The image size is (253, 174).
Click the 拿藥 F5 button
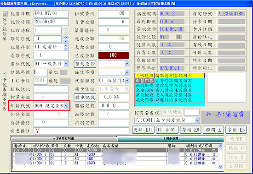[236, 130]
